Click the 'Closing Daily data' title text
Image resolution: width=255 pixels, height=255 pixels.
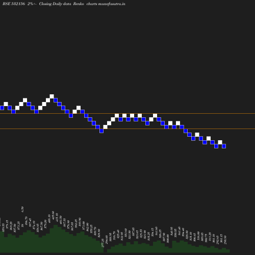[55, 4]
